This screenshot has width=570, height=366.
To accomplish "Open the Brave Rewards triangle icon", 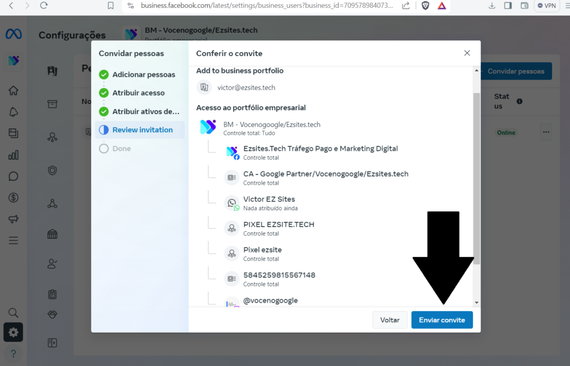I will tap(441, 6).
